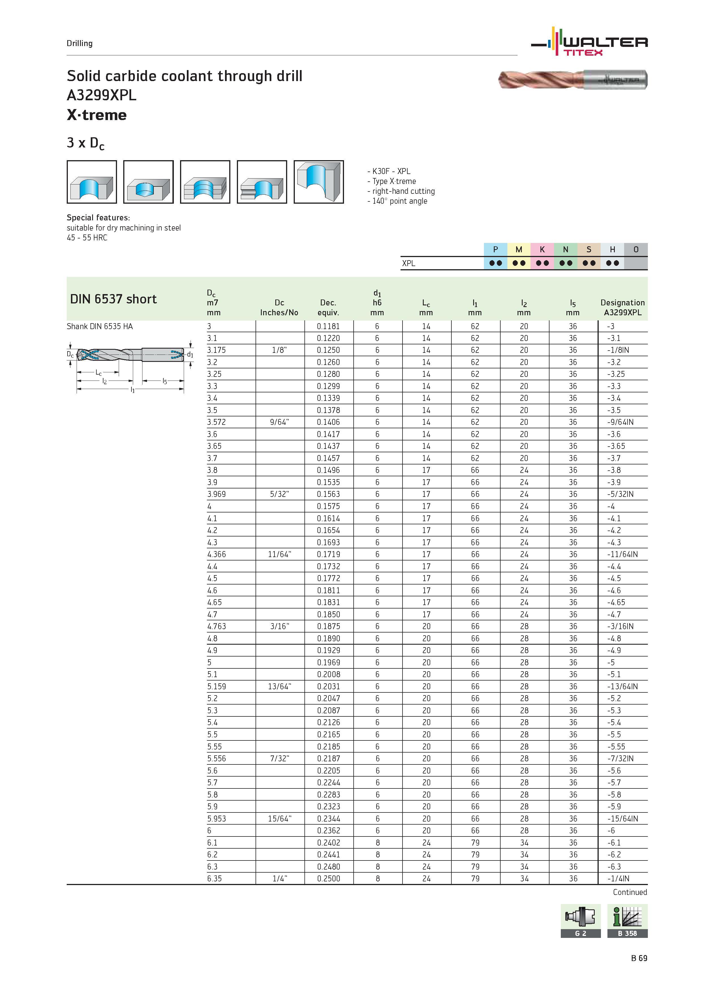Click the Dc value '6.35'
Screen dimensions: 701x991
[214, 878]
